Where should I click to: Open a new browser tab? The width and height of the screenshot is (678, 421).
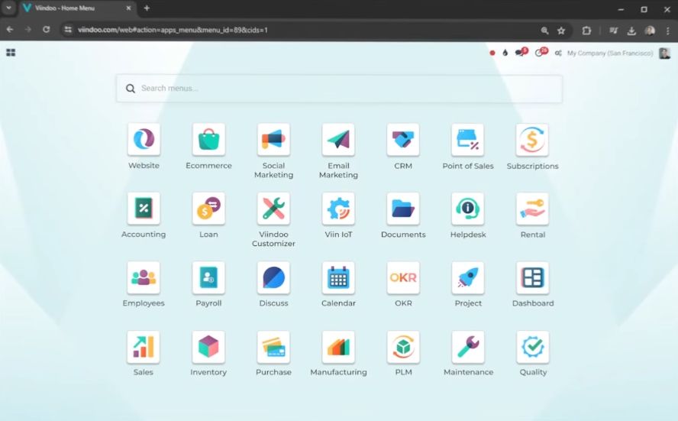click(x=147, y=8)
